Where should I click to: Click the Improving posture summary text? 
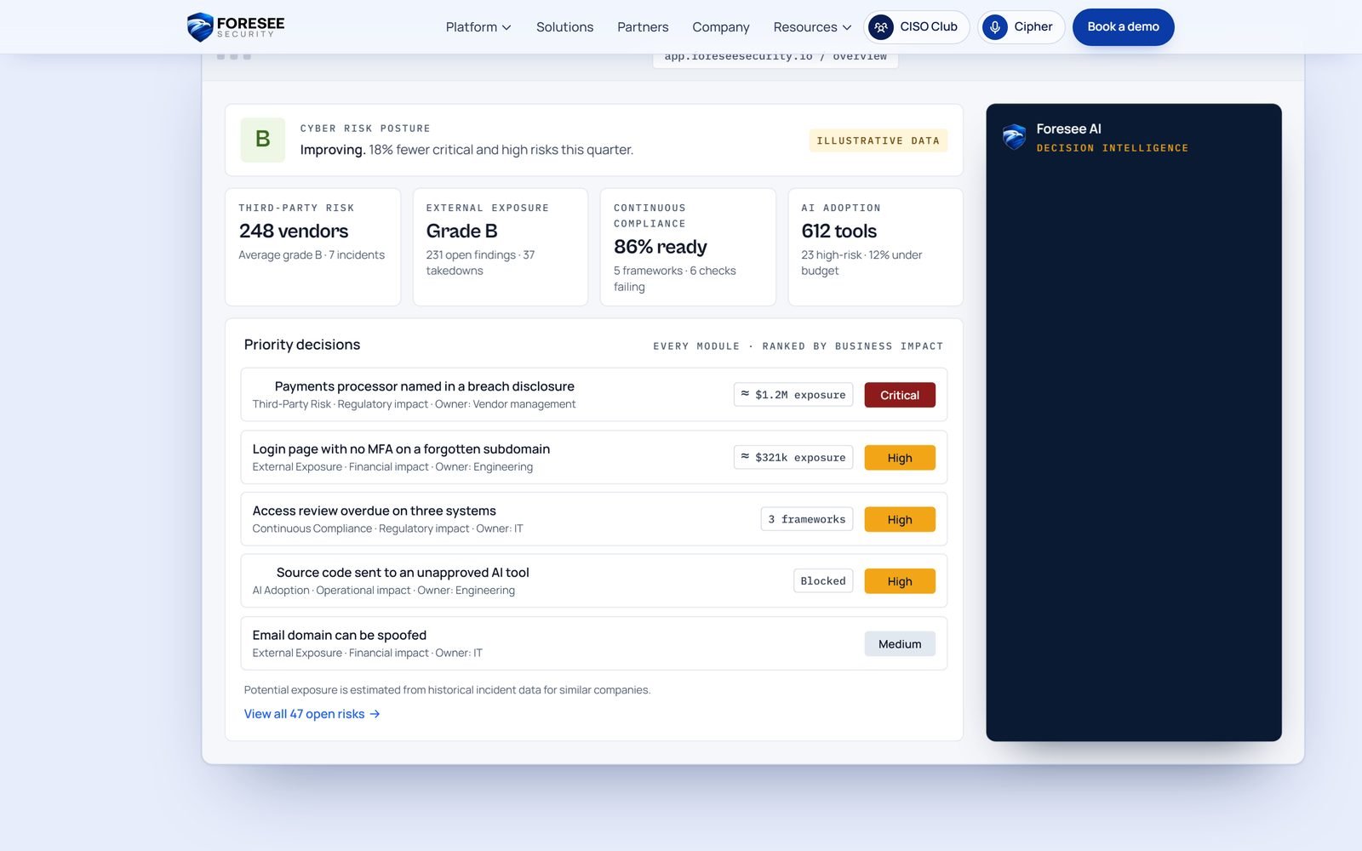click(x=466, y=150)
